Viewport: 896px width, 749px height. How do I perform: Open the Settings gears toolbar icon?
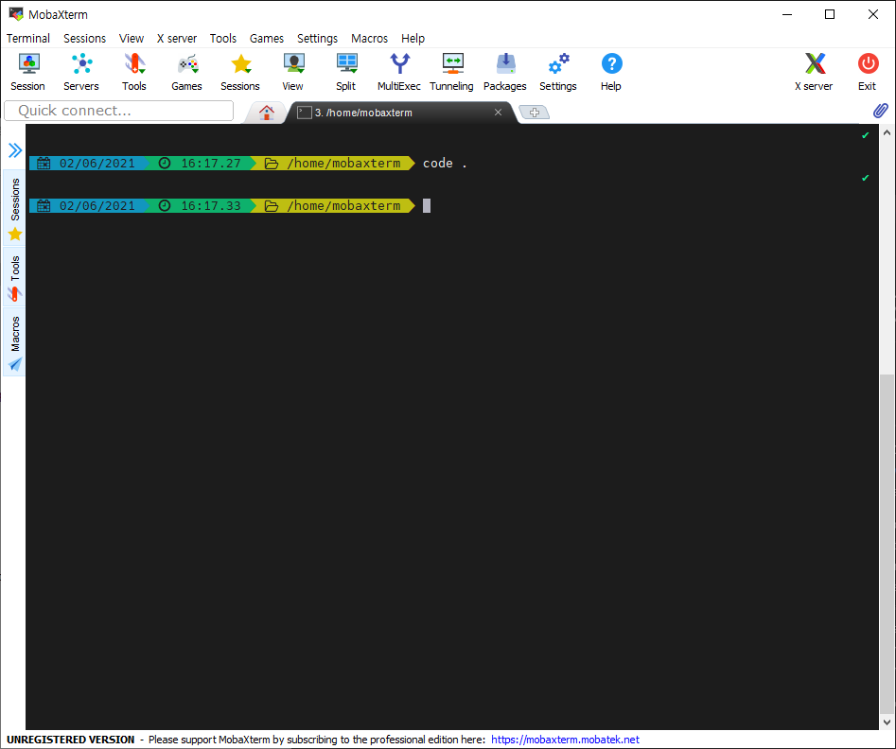pos(558,72)
